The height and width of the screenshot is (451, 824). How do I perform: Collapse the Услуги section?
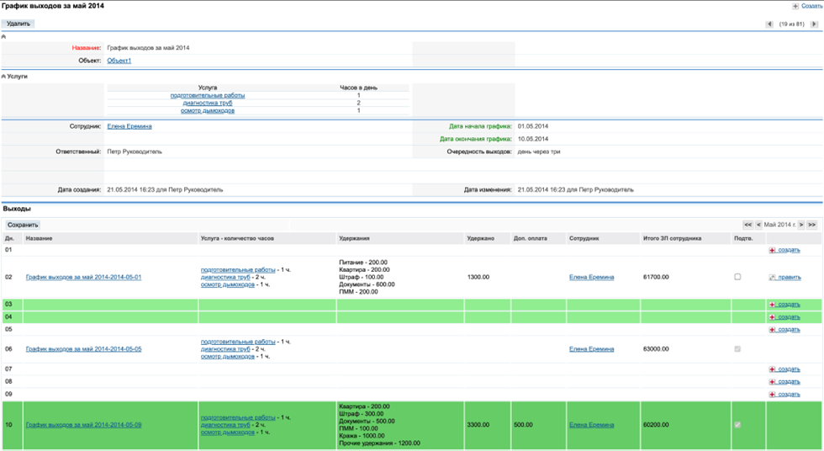click(3, 76)
